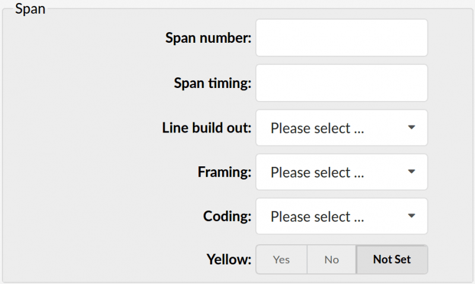Click the Span number label
Image resolution: width=475 pixels, height=284 pixels.
coord(208,38)
